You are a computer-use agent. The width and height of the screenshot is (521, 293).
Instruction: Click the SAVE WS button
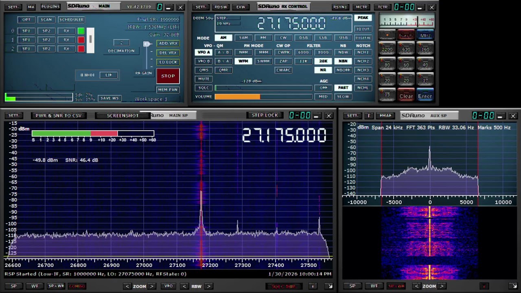coord(109,98)
